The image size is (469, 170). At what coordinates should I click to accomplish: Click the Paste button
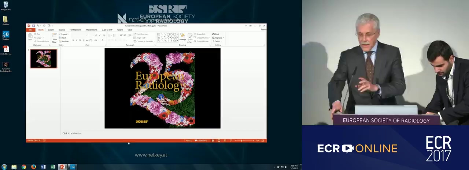tap(30, 38)
